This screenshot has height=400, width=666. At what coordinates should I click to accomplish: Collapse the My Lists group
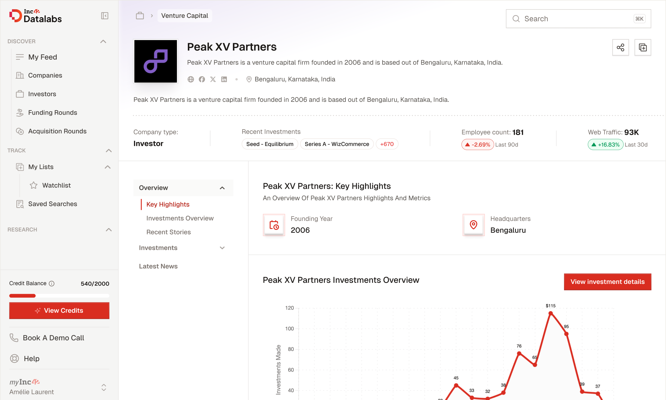pyautogui.click(x=107, y=167)
